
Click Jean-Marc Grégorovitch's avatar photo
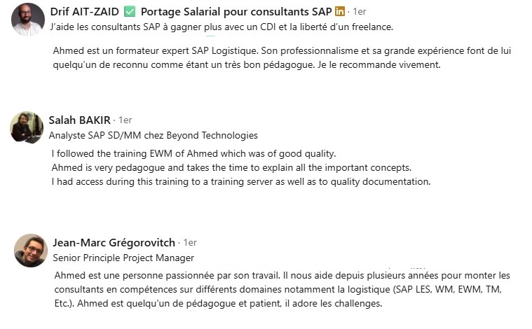(x=31, y=250)
